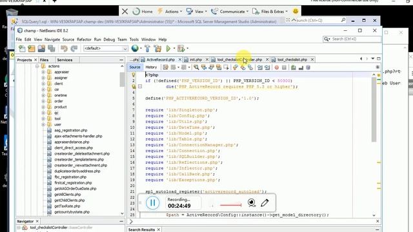This screenshot has height=232, width=413.
Task: Open the remote Files & Extras menu
Action: pyautogui.click(x=270, y=12)
